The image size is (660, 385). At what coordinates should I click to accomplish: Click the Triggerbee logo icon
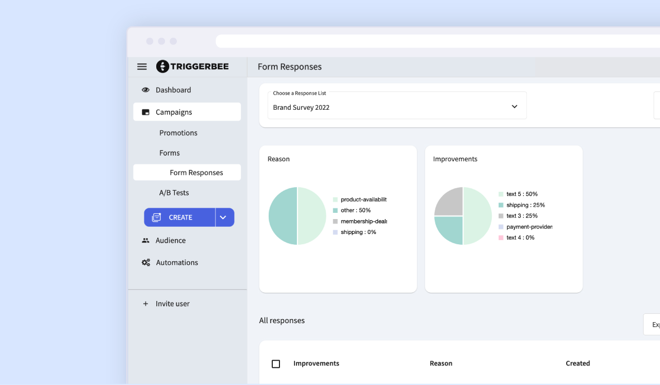[x=162, y=66]
